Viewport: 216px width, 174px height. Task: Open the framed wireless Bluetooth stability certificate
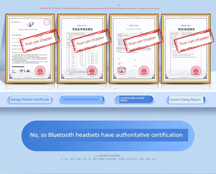[82, 48]
